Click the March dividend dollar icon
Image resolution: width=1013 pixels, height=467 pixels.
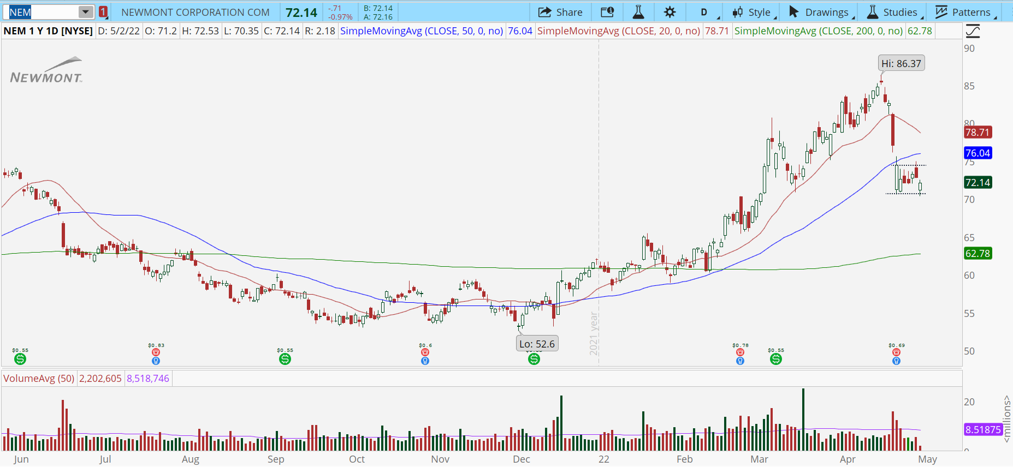click(x=776, y=359)
